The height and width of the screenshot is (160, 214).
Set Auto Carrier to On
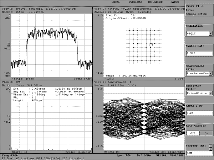pyautogui.click(x=206, y=133)
